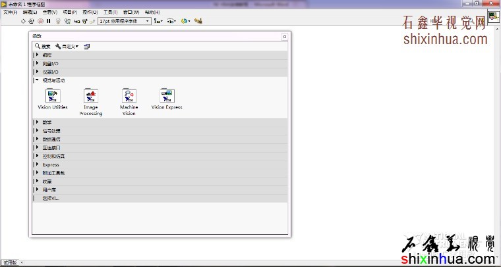Click the Pause button in toolbar
This screenshot has height=267, width=501.
click(x=48, y=21)
